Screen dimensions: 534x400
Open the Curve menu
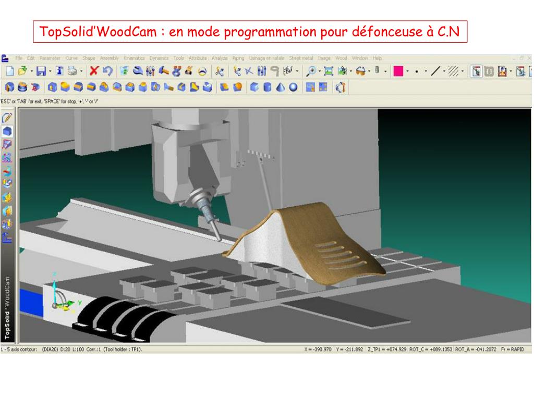(71, 58)
